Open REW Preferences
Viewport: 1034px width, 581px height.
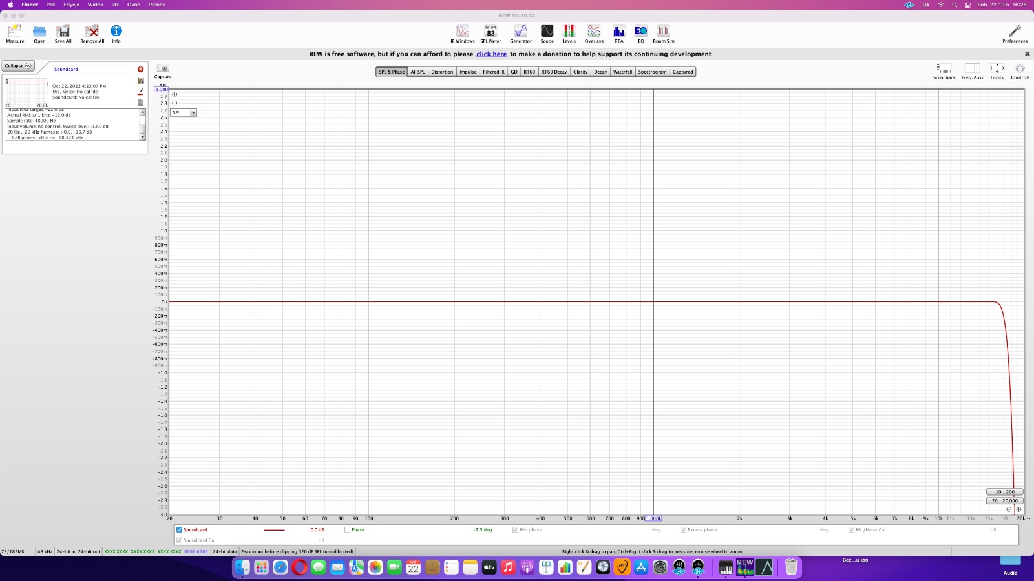[x=1015, y=34]
